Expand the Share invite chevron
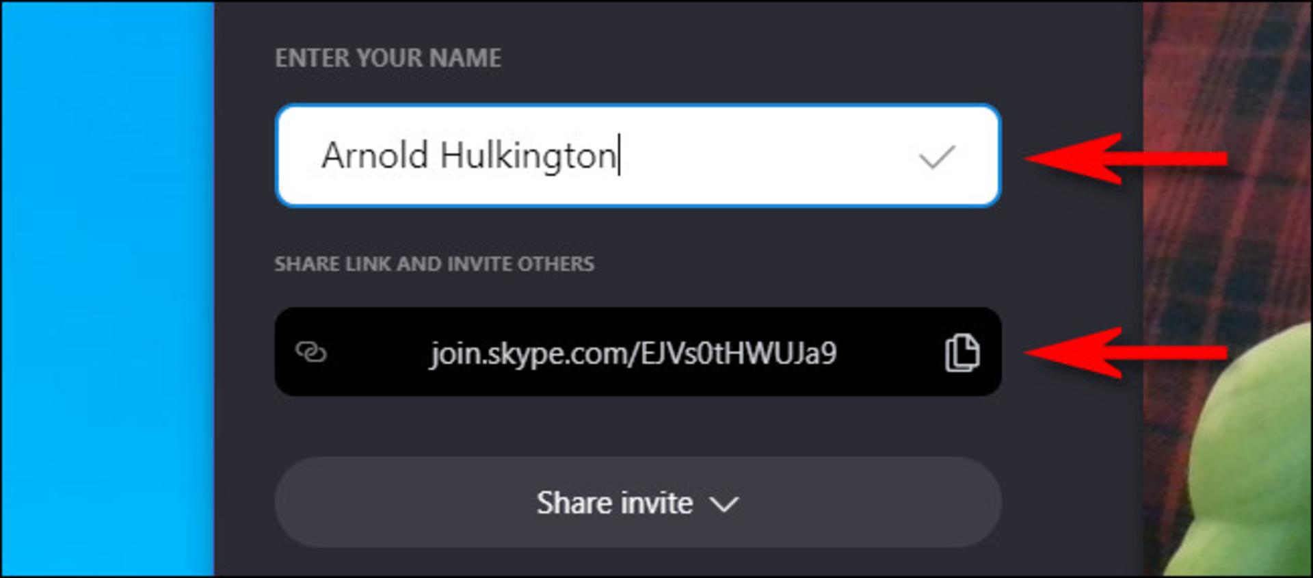 [724, 505]
